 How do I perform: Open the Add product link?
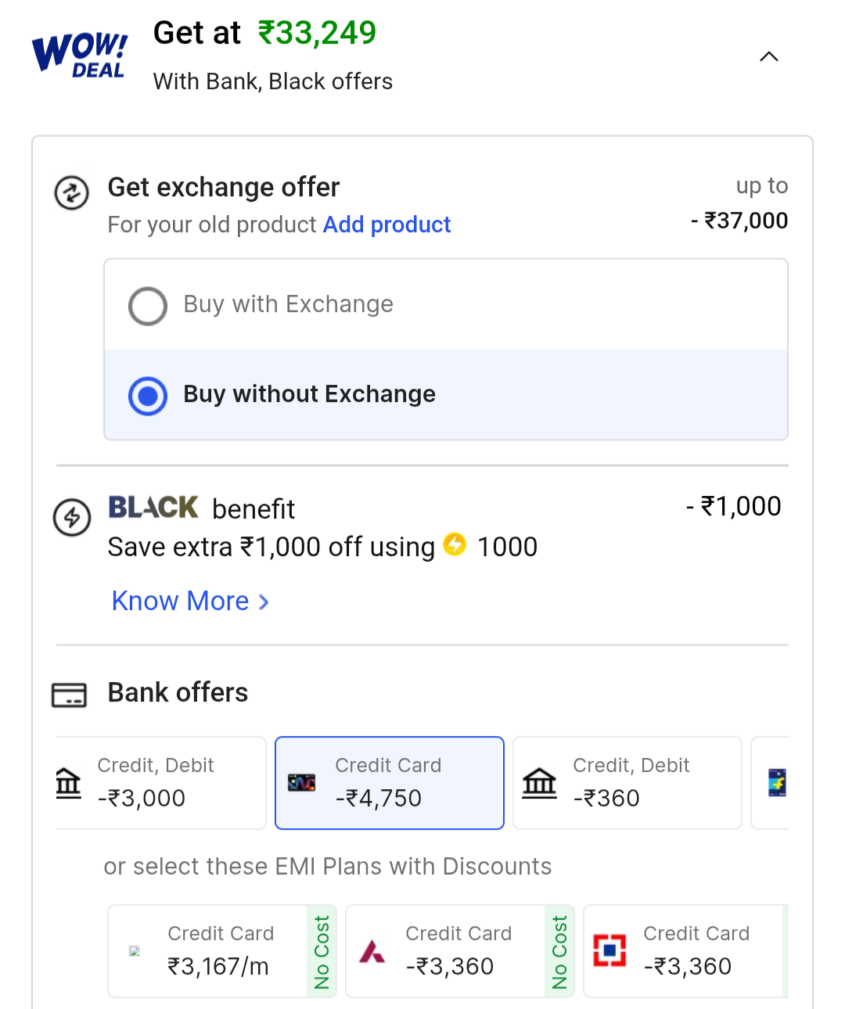[387, 224]
